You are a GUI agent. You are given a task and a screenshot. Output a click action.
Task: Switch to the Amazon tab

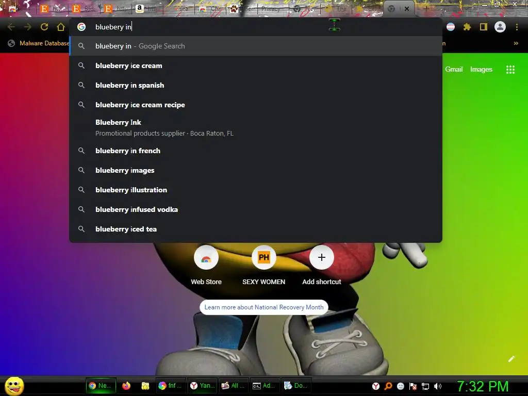147,9
